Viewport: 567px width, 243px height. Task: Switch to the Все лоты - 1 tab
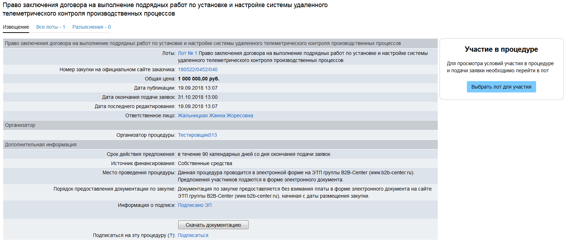[x=50, y=27]
